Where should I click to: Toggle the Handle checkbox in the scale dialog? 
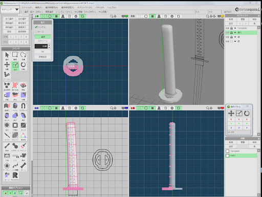click(36, 27)
